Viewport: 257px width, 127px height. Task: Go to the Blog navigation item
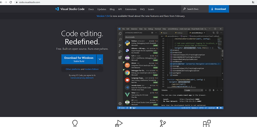(112, 9)
